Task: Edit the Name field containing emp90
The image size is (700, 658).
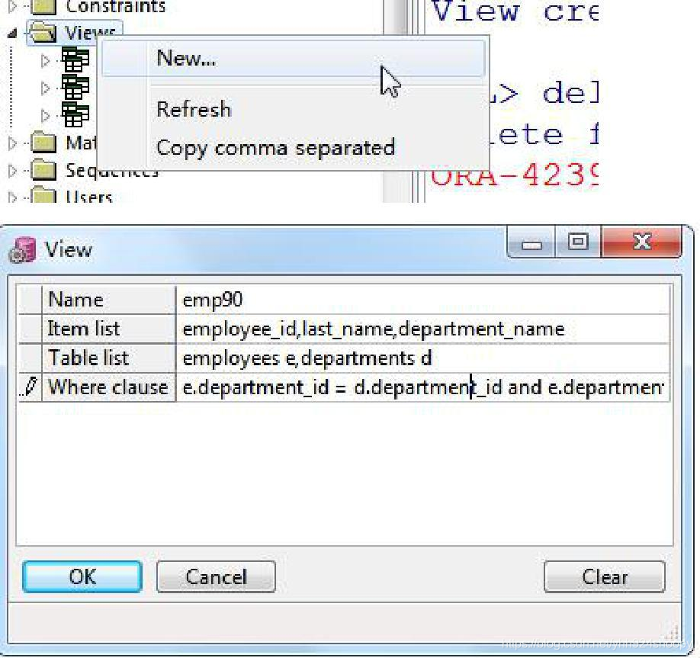Action: pos(423,300)
